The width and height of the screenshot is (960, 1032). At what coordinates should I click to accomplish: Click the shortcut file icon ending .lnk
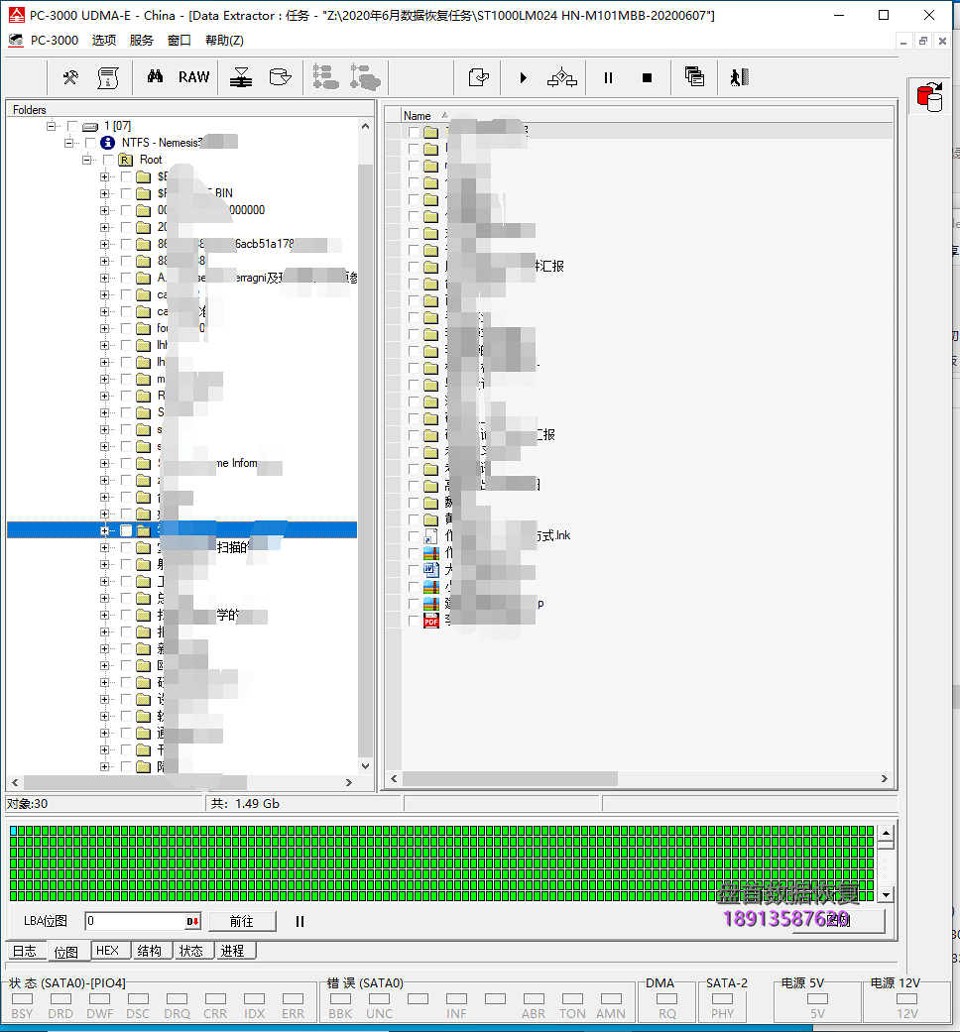click(431, 535)
